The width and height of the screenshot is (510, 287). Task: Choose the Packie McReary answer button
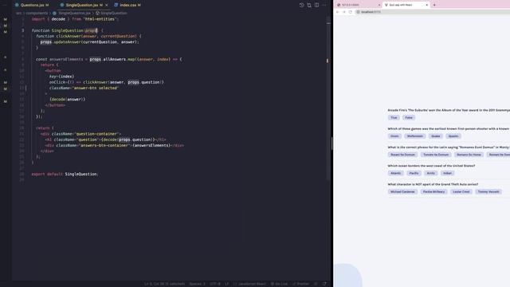(433, 191)
